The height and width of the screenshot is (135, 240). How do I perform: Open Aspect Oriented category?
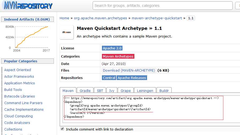[x=18, y=70]
